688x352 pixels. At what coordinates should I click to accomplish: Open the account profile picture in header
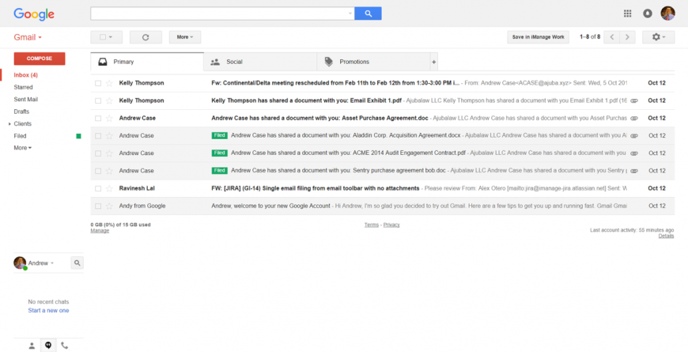click(x=667, y=13)
